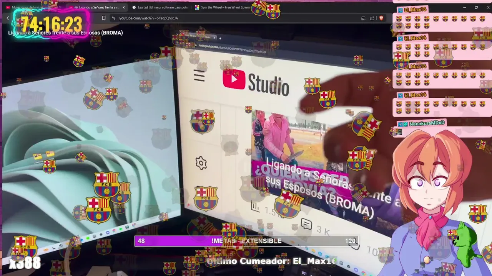Image resolution: width=492 pixels, height=276 pixels.
Task: Restore down the browser window
Action: [x=476, y=7]
